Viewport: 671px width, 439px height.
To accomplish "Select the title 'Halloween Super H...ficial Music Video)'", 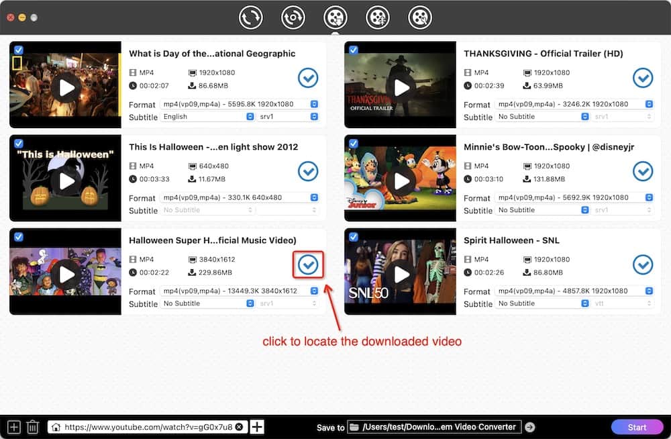I will point(212,240).
